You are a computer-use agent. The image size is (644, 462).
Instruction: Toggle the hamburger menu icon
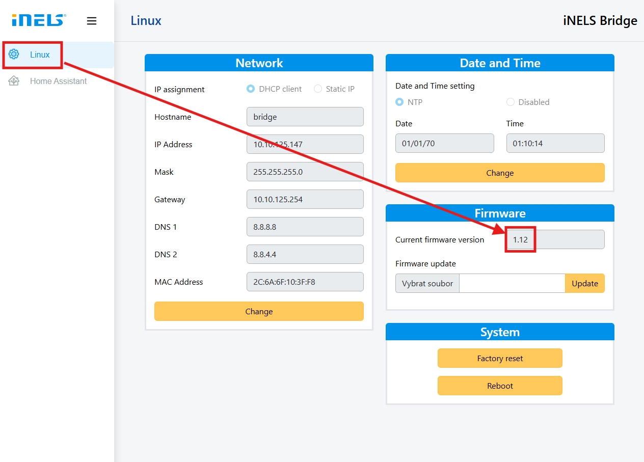pyautogui.click(x=92, y=21)
